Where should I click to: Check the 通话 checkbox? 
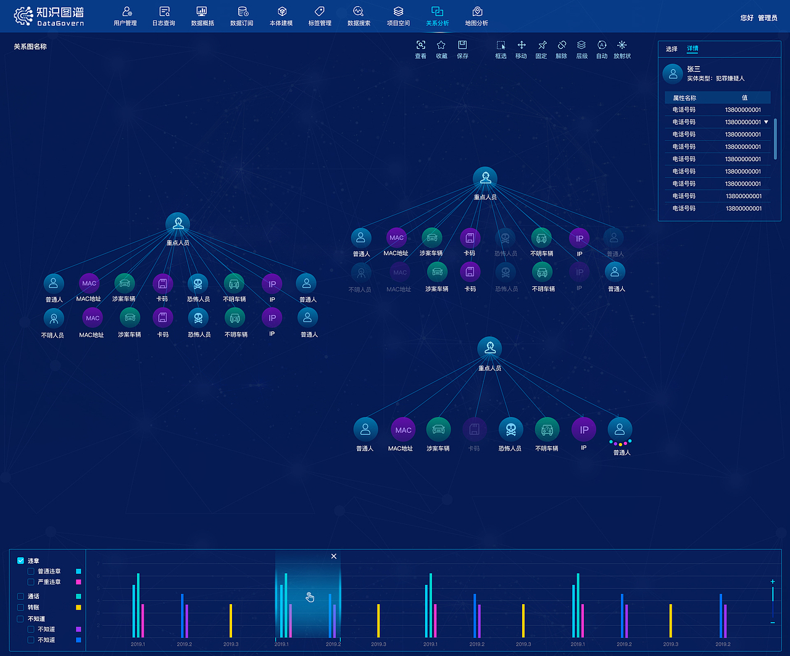[20, 596]
